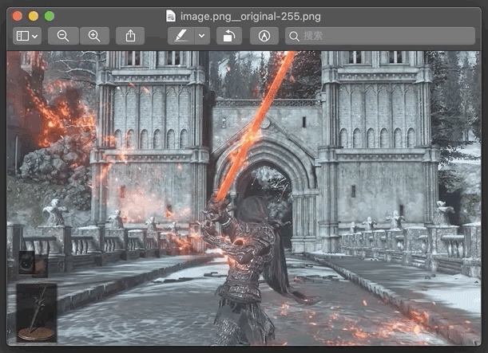The height and width of the screenshot is (353, 488).
Task: Click the magnifier icon in the search field
Action: coord(294,37)
